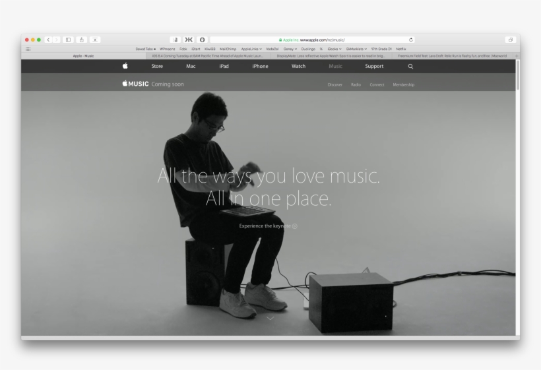The image size is (541, 370).
Task: Open the Show all tabs icon
Action: point(510,40)
